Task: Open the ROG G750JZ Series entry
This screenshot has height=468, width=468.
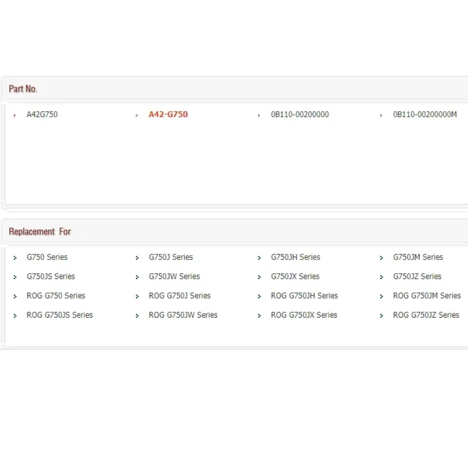Action: tap(426, 315)
